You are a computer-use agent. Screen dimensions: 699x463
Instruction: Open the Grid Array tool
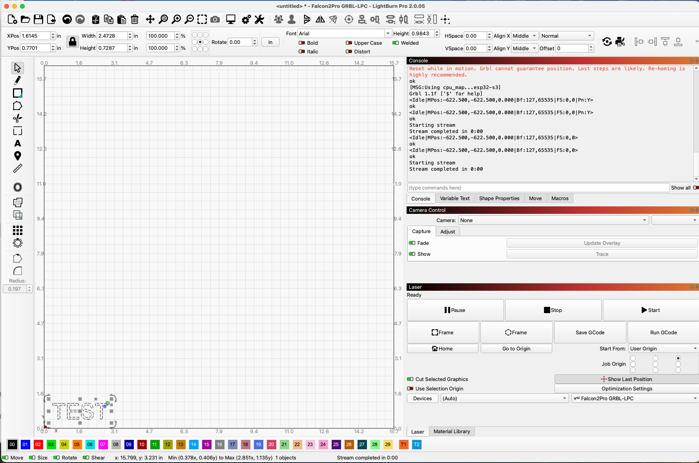point(17,230)
